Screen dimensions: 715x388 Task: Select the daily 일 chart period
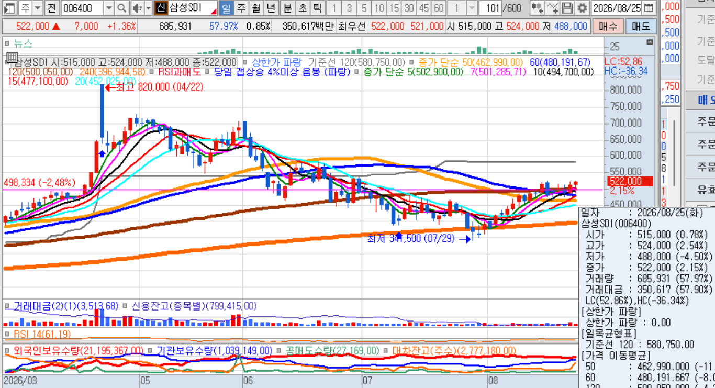tap(226, 8)
